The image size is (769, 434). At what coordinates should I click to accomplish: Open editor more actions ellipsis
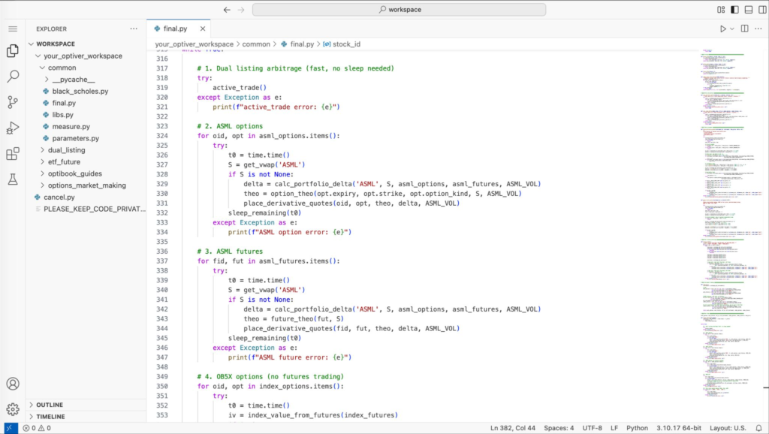pyautogui.click(x=758, y=29)
